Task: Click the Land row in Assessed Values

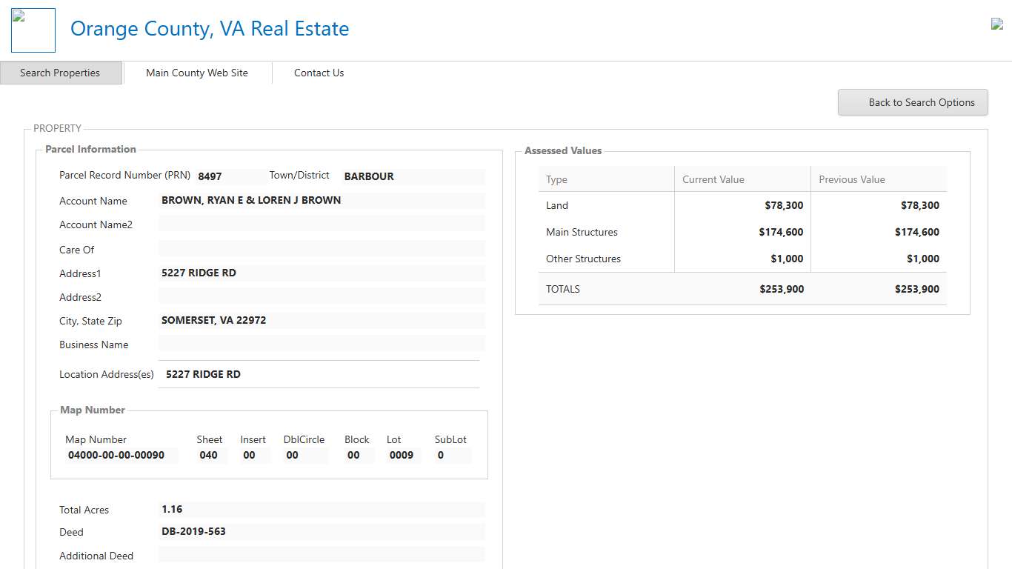Action: 741,205
